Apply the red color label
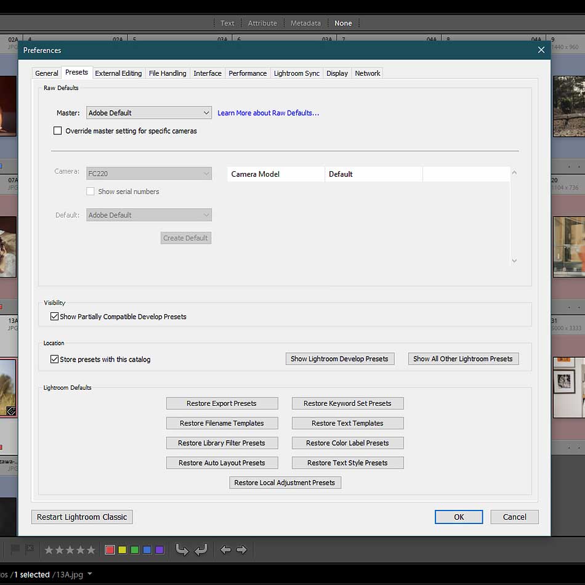This screenshot has height=585, width=585. (110, 549)
